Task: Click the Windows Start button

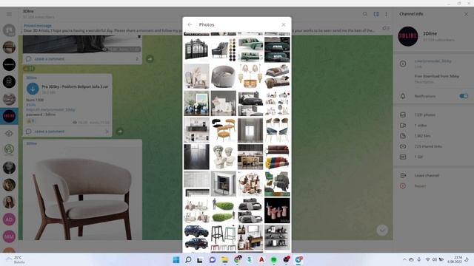Action: [x=176, y=259]
